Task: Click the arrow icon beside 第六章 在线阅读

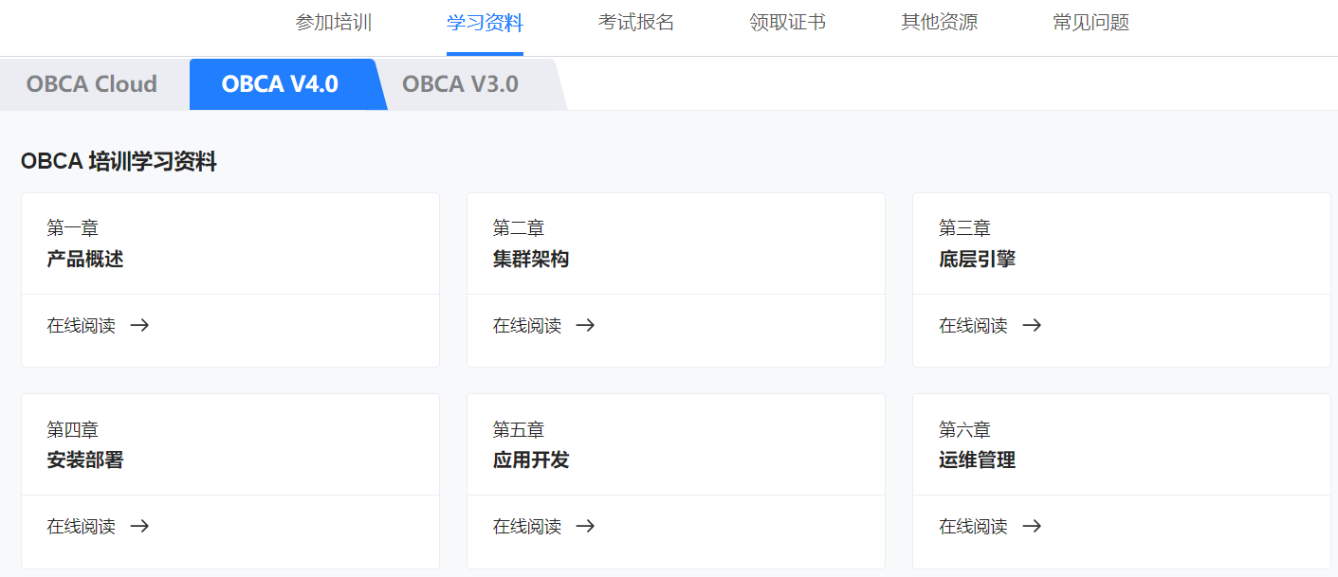Action: (x=1032, y=526)
